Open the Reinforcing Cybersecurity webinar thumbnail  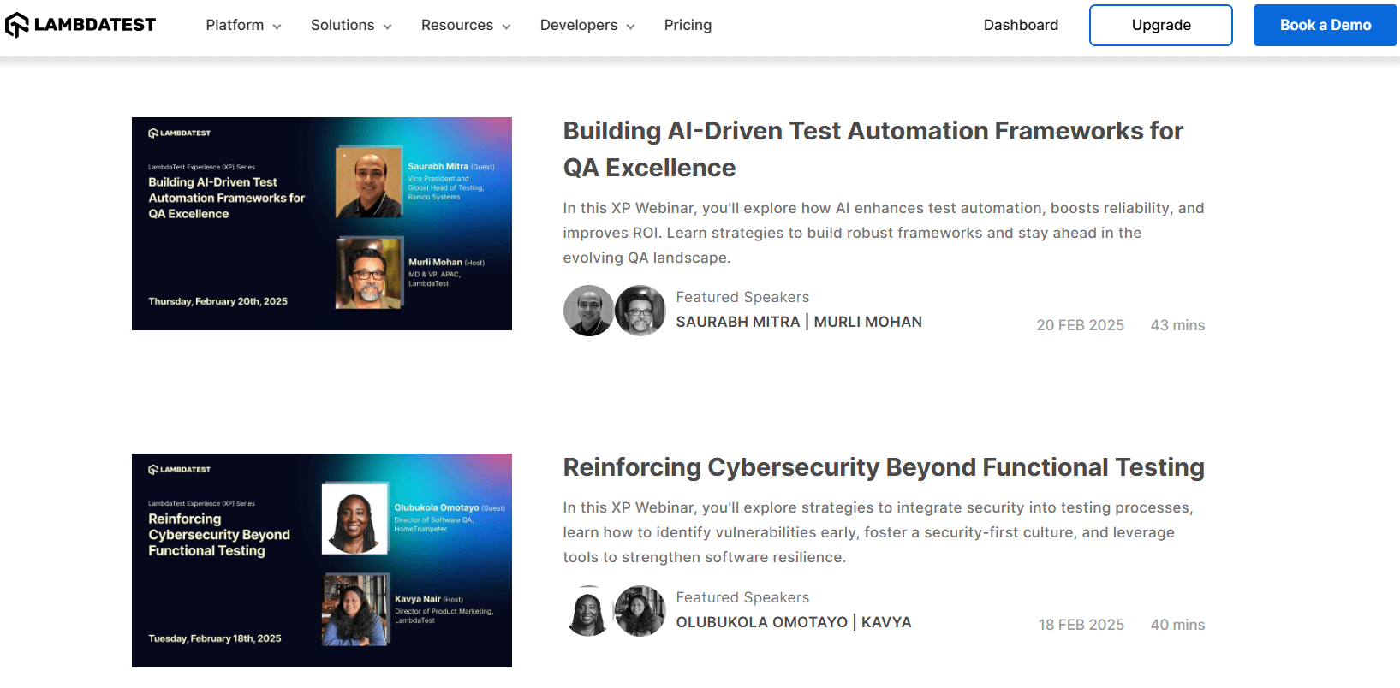tap(322, 560)
